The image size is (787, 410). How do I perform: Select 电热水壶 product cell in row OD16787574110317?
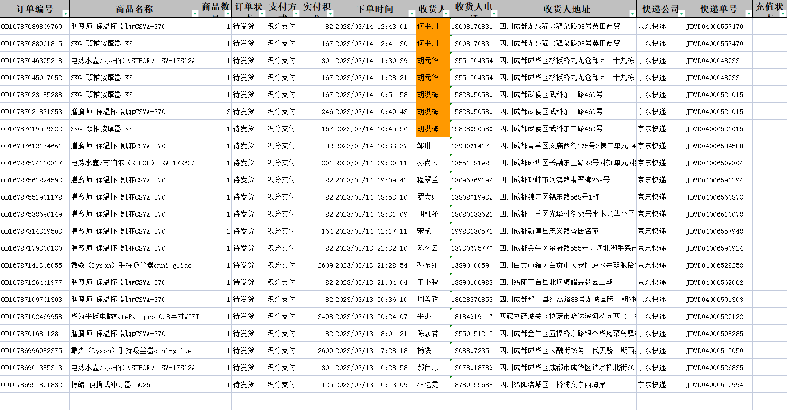[134, 163]
